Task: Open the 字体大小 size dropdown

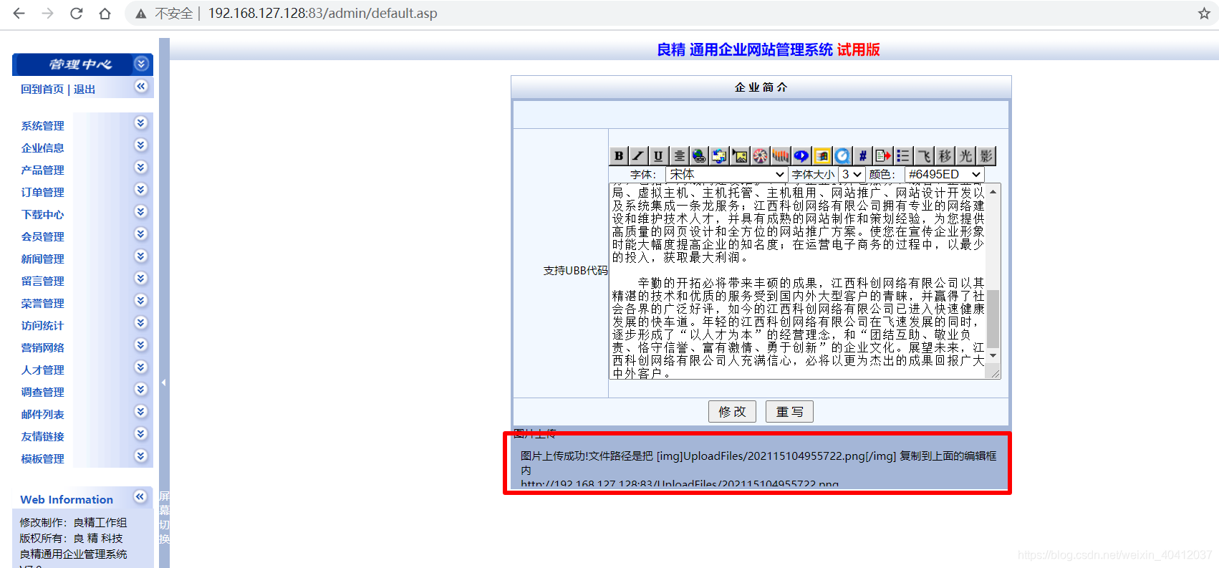Action: tap(852, 175)
